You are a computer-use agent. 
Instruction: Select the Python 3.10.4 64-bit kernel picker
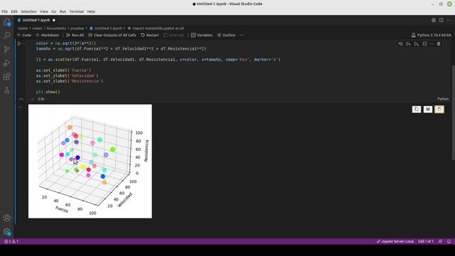pos(432,35)
